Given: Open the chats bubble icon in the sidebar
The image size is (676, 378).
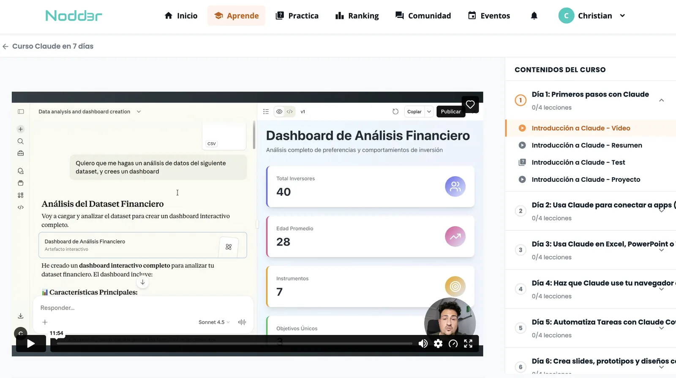Looking at the screenshot, I should 21,171.
